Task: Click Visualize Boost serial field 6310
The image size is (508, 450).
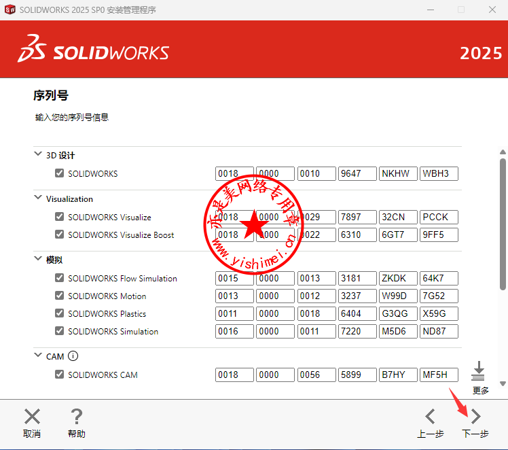Action: point(357,235)
